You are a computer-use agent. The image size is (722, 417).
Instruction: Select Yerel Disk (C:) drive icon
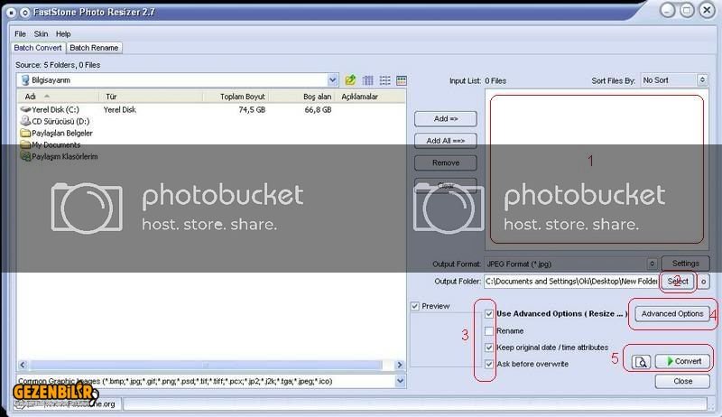pyautogui.click(x=24, y=109)
